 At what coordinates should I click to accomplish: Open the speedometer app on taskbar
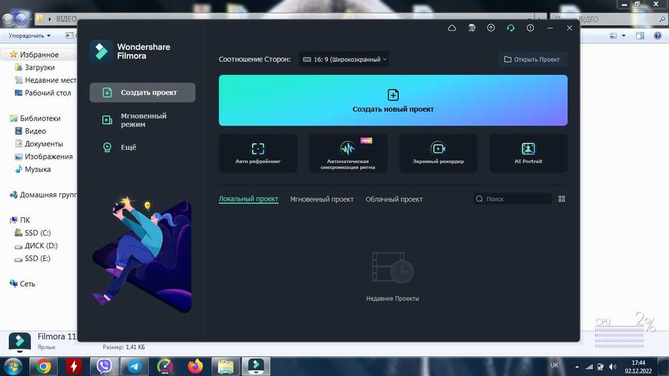(x=165, y=367)
